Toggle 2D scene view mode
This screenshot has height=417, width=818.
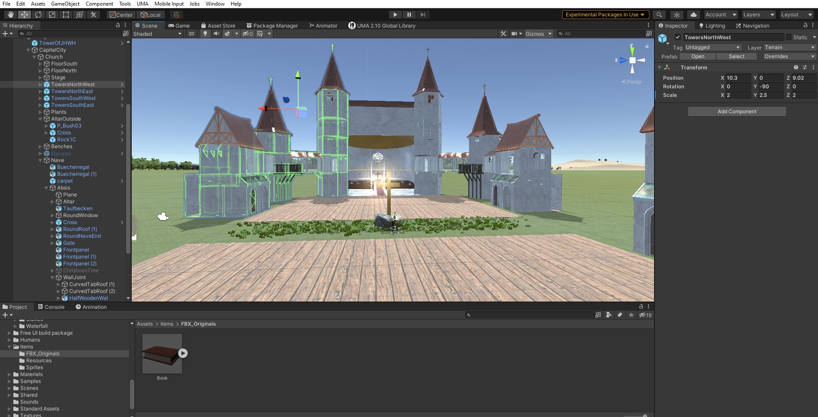191,34
